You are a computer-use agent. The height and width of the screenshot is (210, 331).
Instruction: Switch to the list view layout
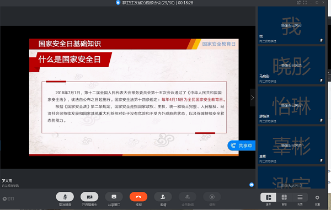tap(300, 197)
